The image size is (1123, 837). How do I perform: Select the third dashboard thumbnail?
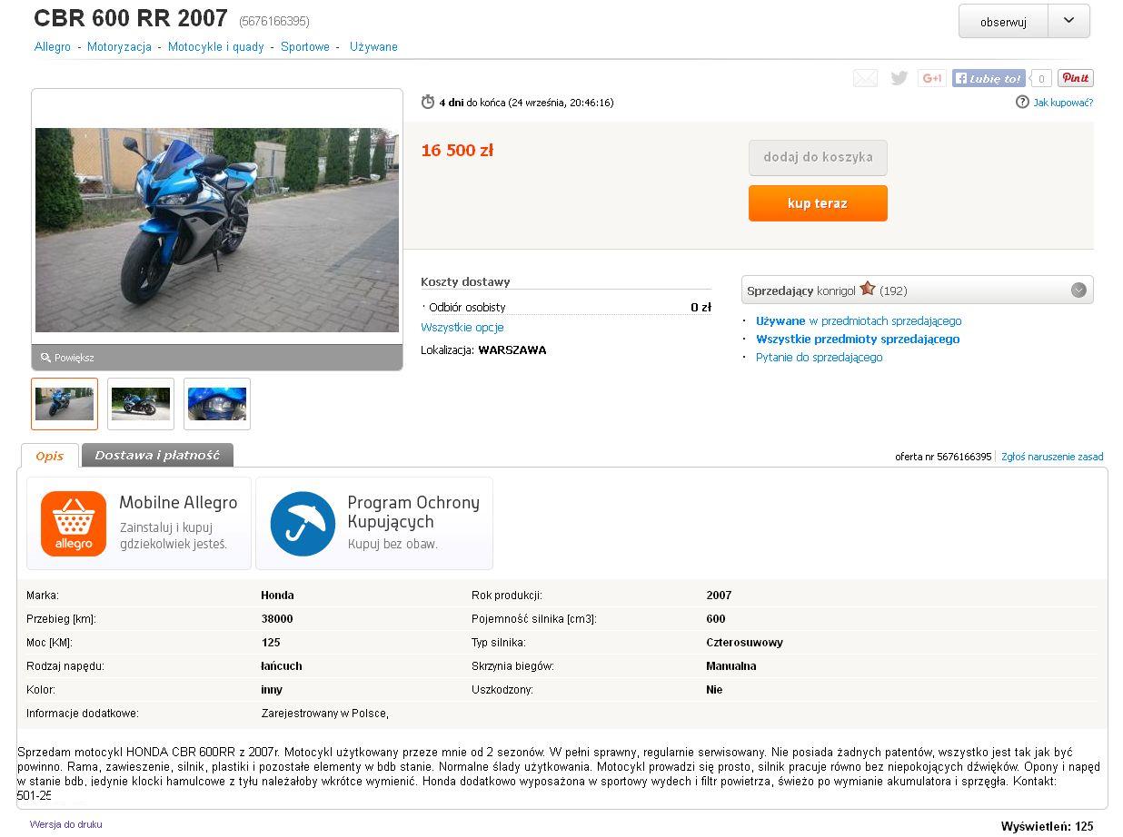coord(217,404)
